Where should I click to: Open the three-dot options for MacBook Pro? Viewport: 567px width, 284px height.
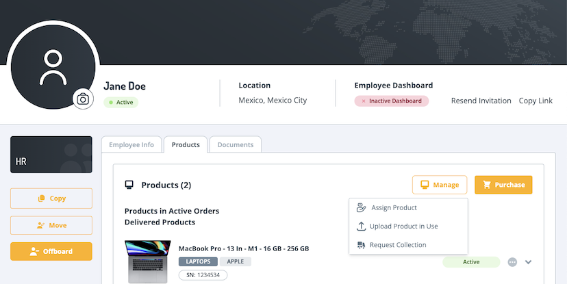(x=512, y=262)
